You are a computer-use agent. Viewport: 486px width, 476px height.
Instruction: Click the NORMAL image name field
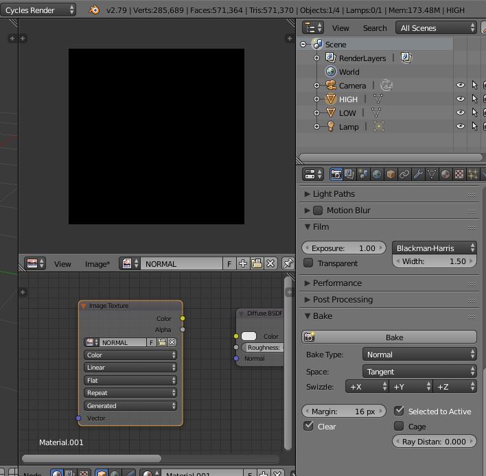coord(182,264)
